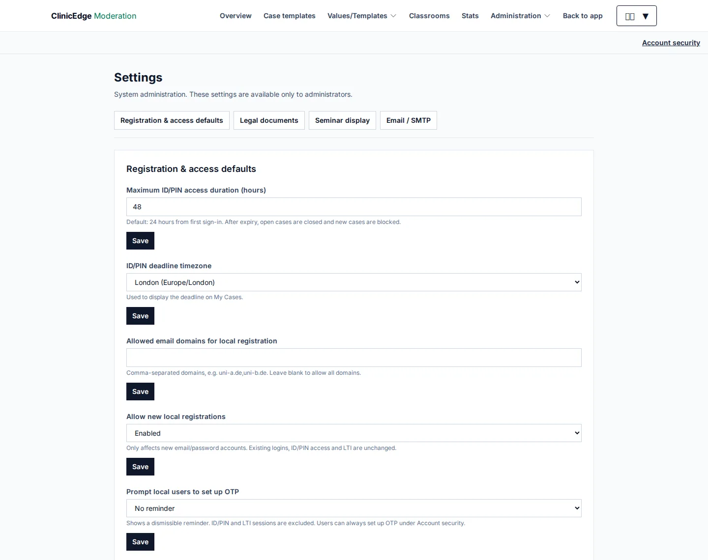Save the maximum ID/PIN access duration
Screen dimensions: 708x560
coord(140,241)
